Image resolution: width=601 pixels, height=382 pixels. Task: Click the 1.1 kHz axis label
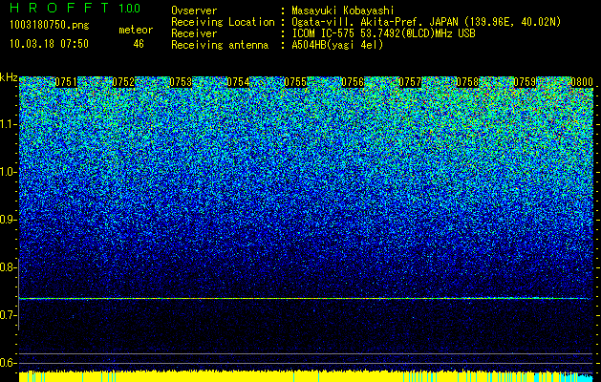coord(8,124)
